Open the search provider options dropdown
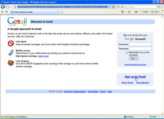 coord(162,7)
